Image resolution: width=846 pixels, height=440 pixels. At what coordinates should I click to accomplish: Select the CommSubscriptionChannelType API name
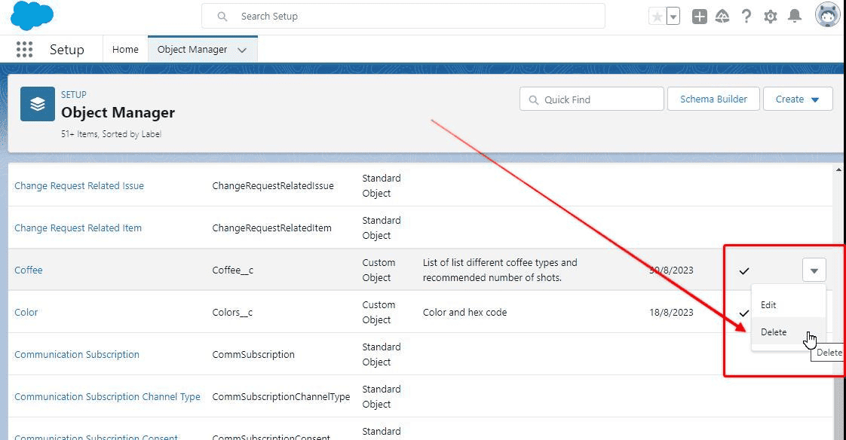pos(281,396)
